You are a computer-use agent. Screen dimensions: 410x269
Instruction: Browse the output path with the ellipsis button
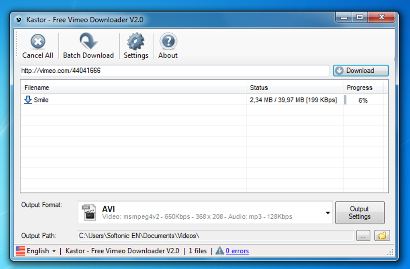coord(363,236)
